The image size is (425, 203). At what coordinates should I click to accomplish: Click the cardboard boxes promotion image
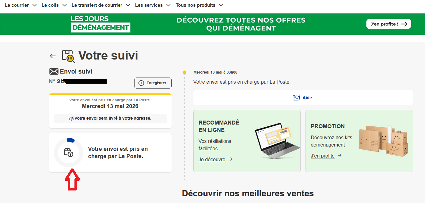[384, 140]
